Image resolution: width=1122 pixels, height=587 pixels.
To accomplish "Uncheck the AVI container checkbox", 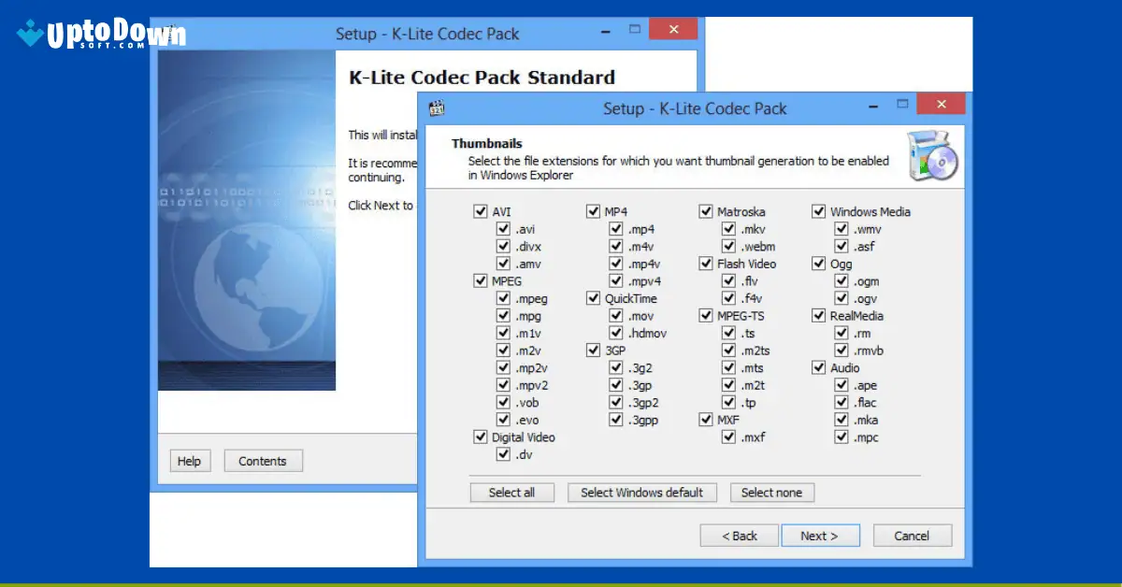I will point(482,211).
